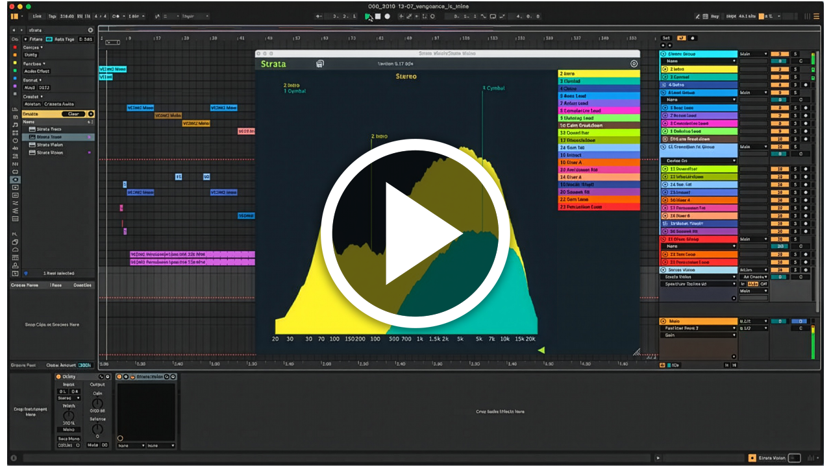831x467 pixels.
Task: Toggle the Key map mode button in top bar
Action: pos(715,16)
